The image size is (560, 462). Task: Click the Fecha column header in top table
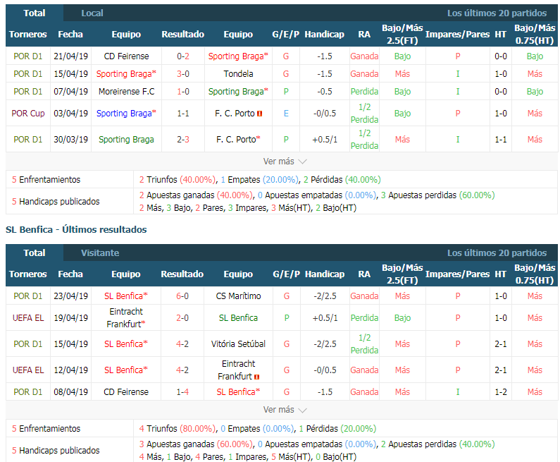(x=70, y=35)
